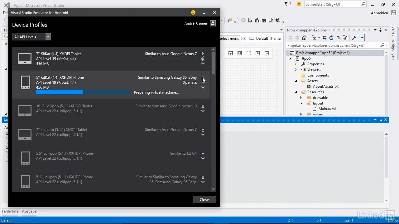Click the first layout icon in the designer toolbar

click(231, 53)
